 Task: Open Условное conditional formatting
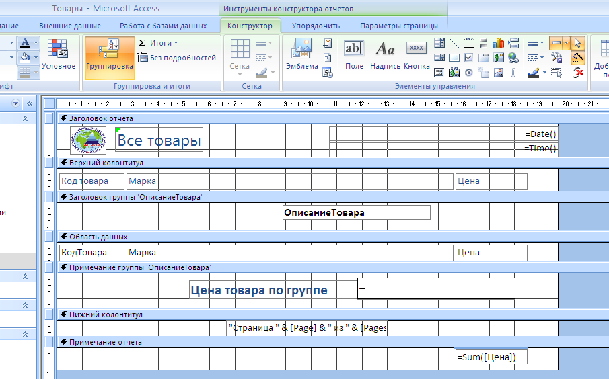coord(59,54)
